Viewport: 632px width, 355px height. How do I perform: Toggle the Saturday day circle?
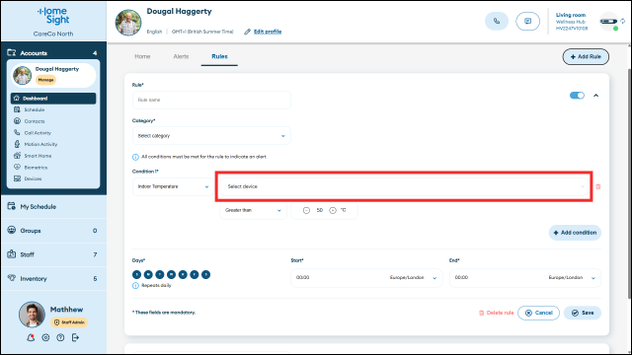point(205,274)
